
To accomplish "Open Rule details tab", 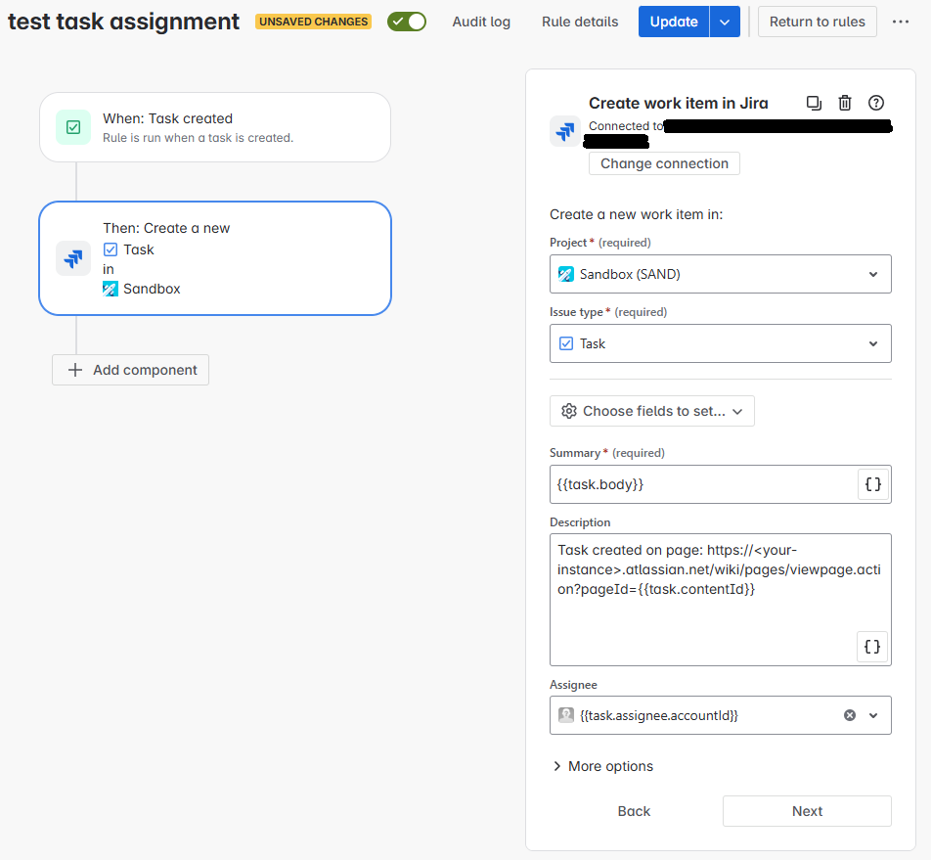I will [x=580, y=22].
